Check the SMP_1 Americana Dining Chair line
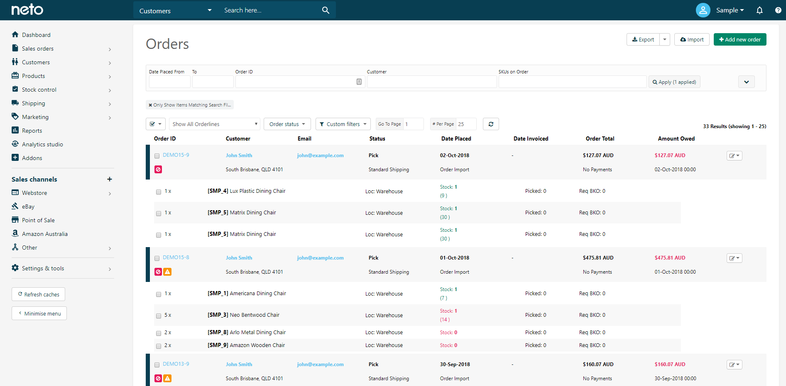The width and height of the screenshot is (786, 386). (159, 294)
